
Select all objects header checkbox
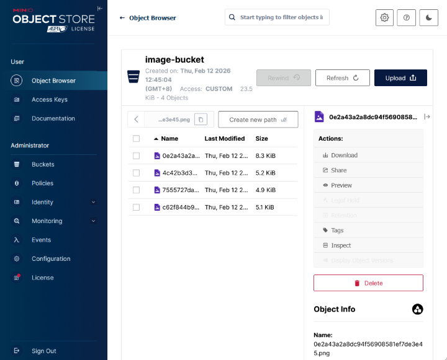[137, 139]
